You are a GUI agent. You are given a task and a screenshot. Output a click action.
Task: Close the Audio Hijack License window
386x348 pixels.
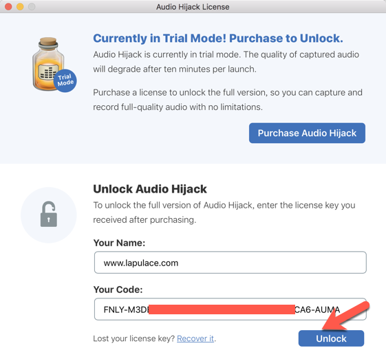tap(8, 6)
